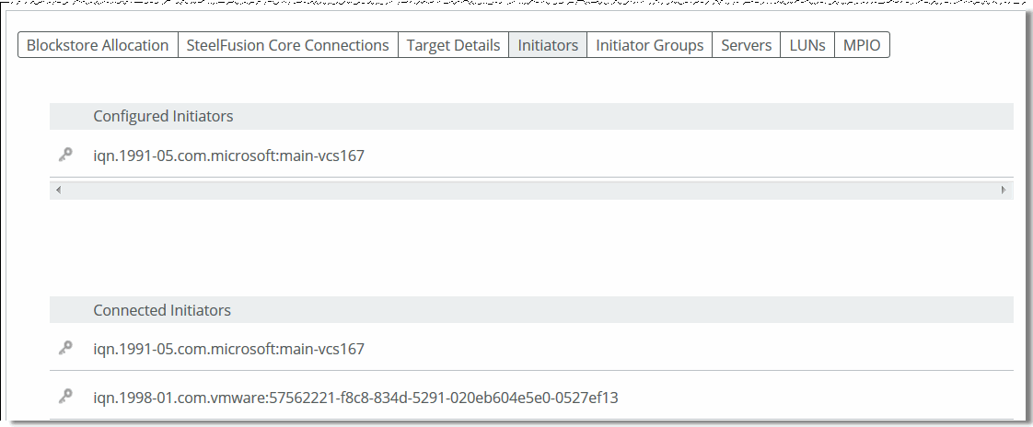Image resolution: width=1033 pixels, height=427 pixels.
Task: Show the Target Details tab
Action: point(453,45)
